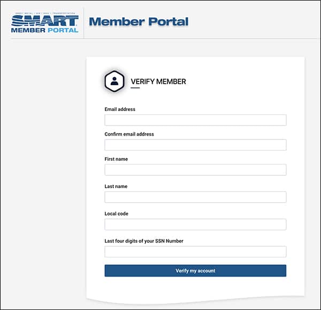Focus the Confirm email address field
This screenshot has width=321, height=310.
(x=195, y=145)
